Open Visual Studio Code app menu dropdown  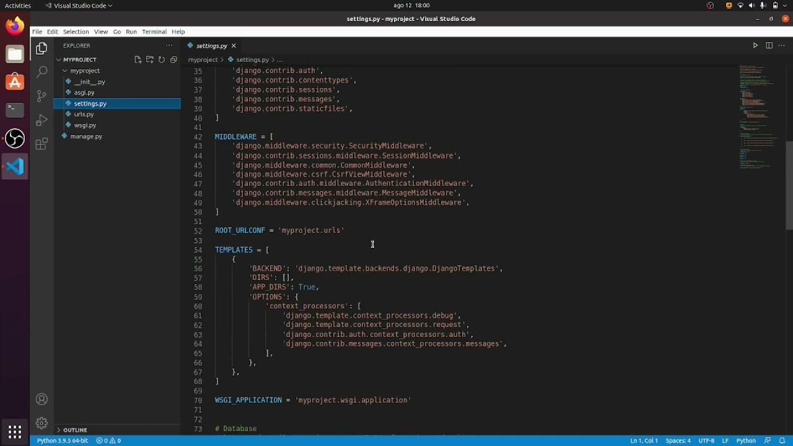coord(79,6)
